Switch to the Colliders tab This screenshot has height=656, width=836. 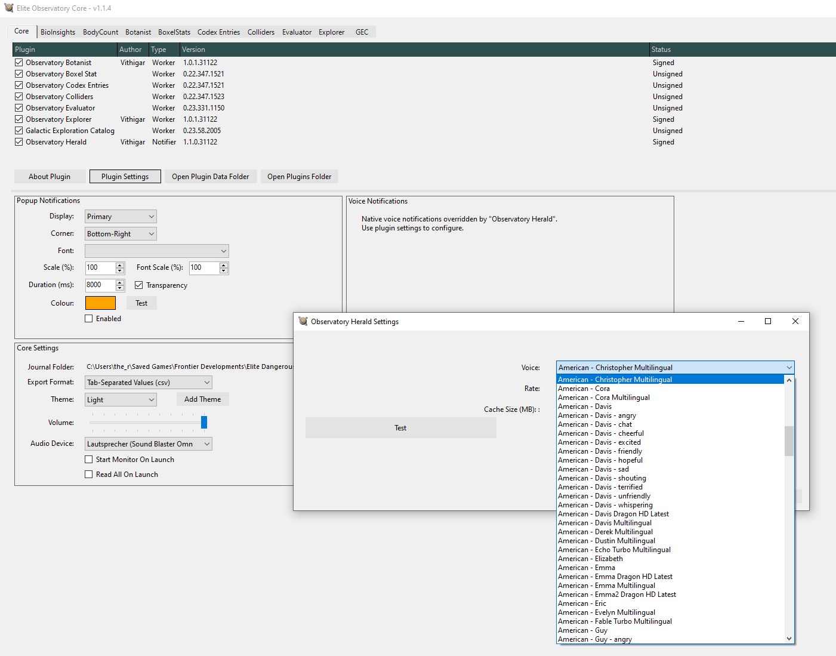(x=261, y=32)
